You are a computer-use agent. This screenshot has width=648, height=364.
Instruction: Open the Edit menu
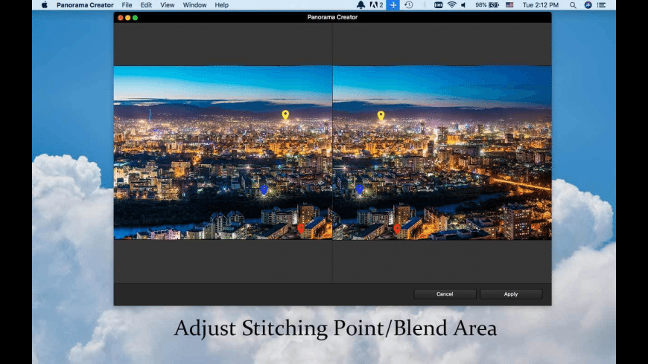click(x=146, y=5)
